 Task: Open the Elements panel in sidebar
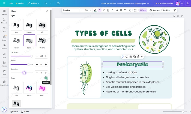[x=4, y=20]
